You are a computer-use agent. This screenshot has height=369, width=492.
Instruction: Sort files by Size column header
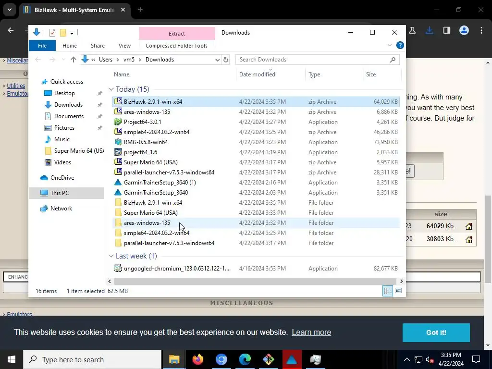[370, 74]
